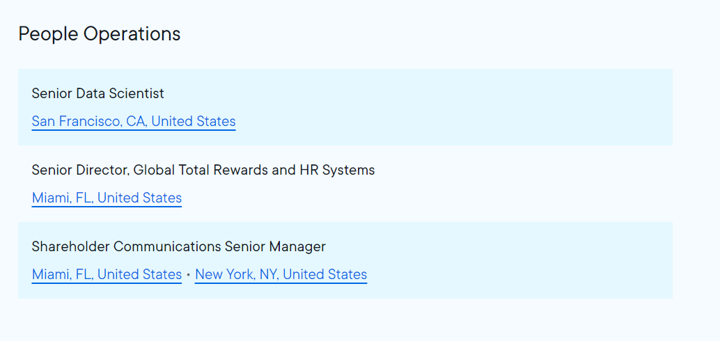Click the dot separator between Miami and New York
The image size is (720, 341).
point(189,275)
